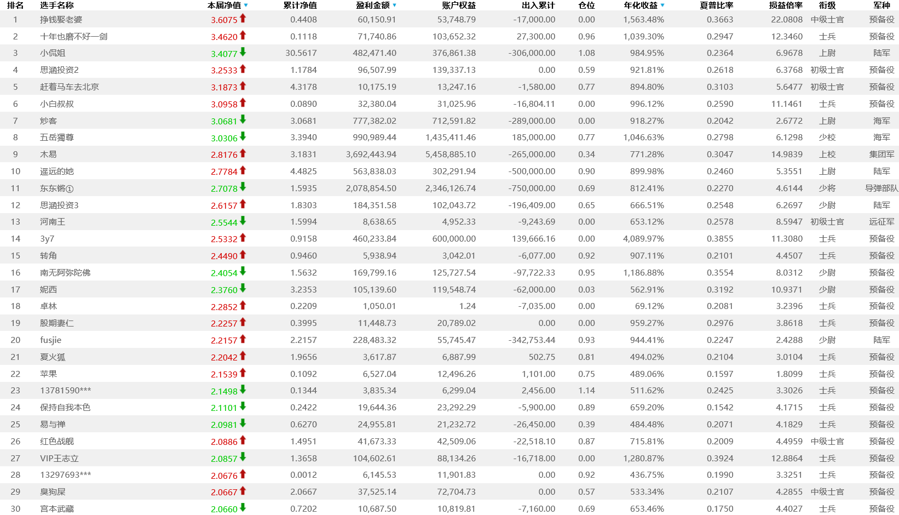This screenshot has height=515, width=899.
Task: Click green down arrow for 南无阿弥陀佛
Action: [243, 271]
